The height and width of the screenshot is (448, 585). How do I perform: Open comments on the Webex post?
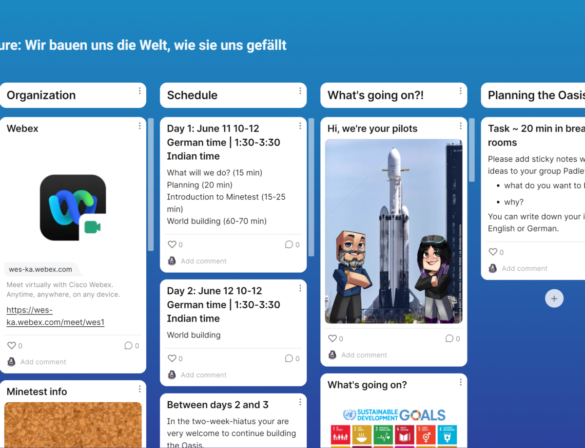pyautogui.click(x=129, y=346)
